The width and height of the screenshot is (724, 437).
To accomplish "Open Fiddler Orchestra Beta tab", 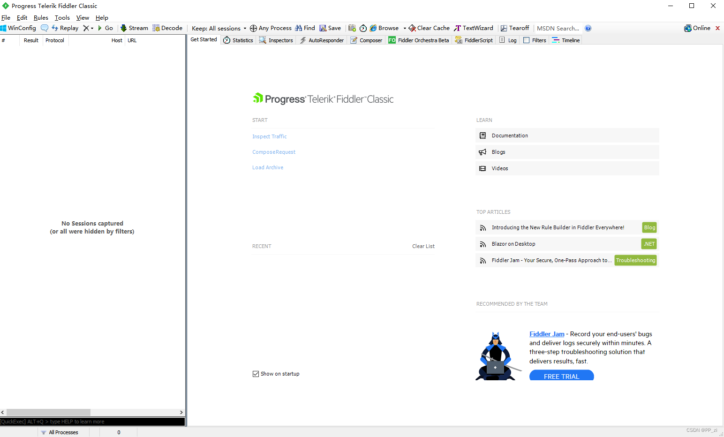I will pos(419,40).
